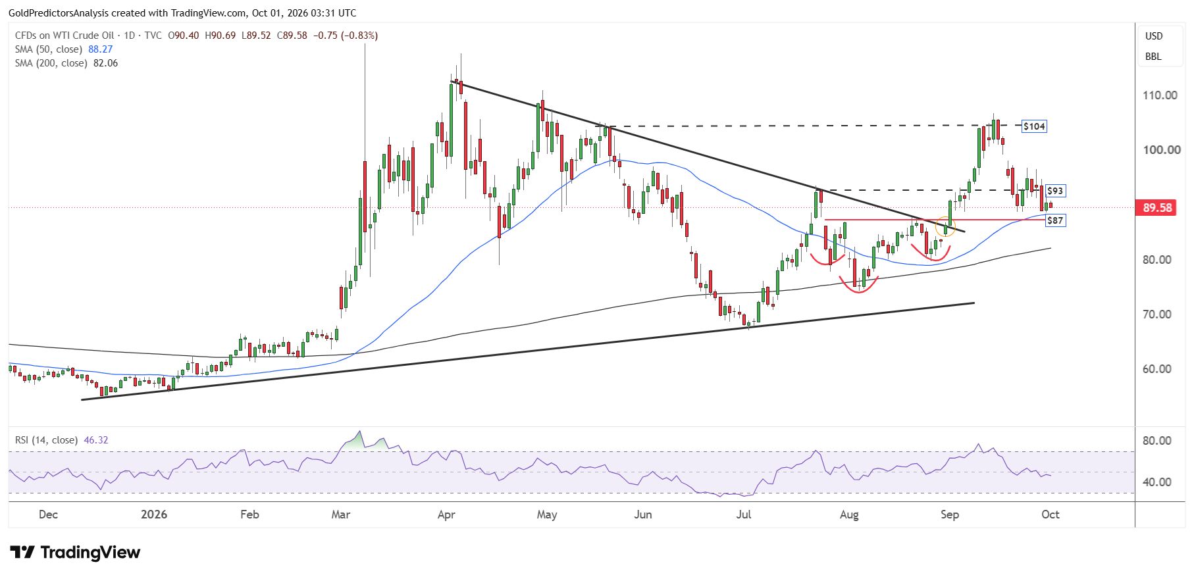
Task: Click the Apr label on the time axis
Action: tap(446, 514)
